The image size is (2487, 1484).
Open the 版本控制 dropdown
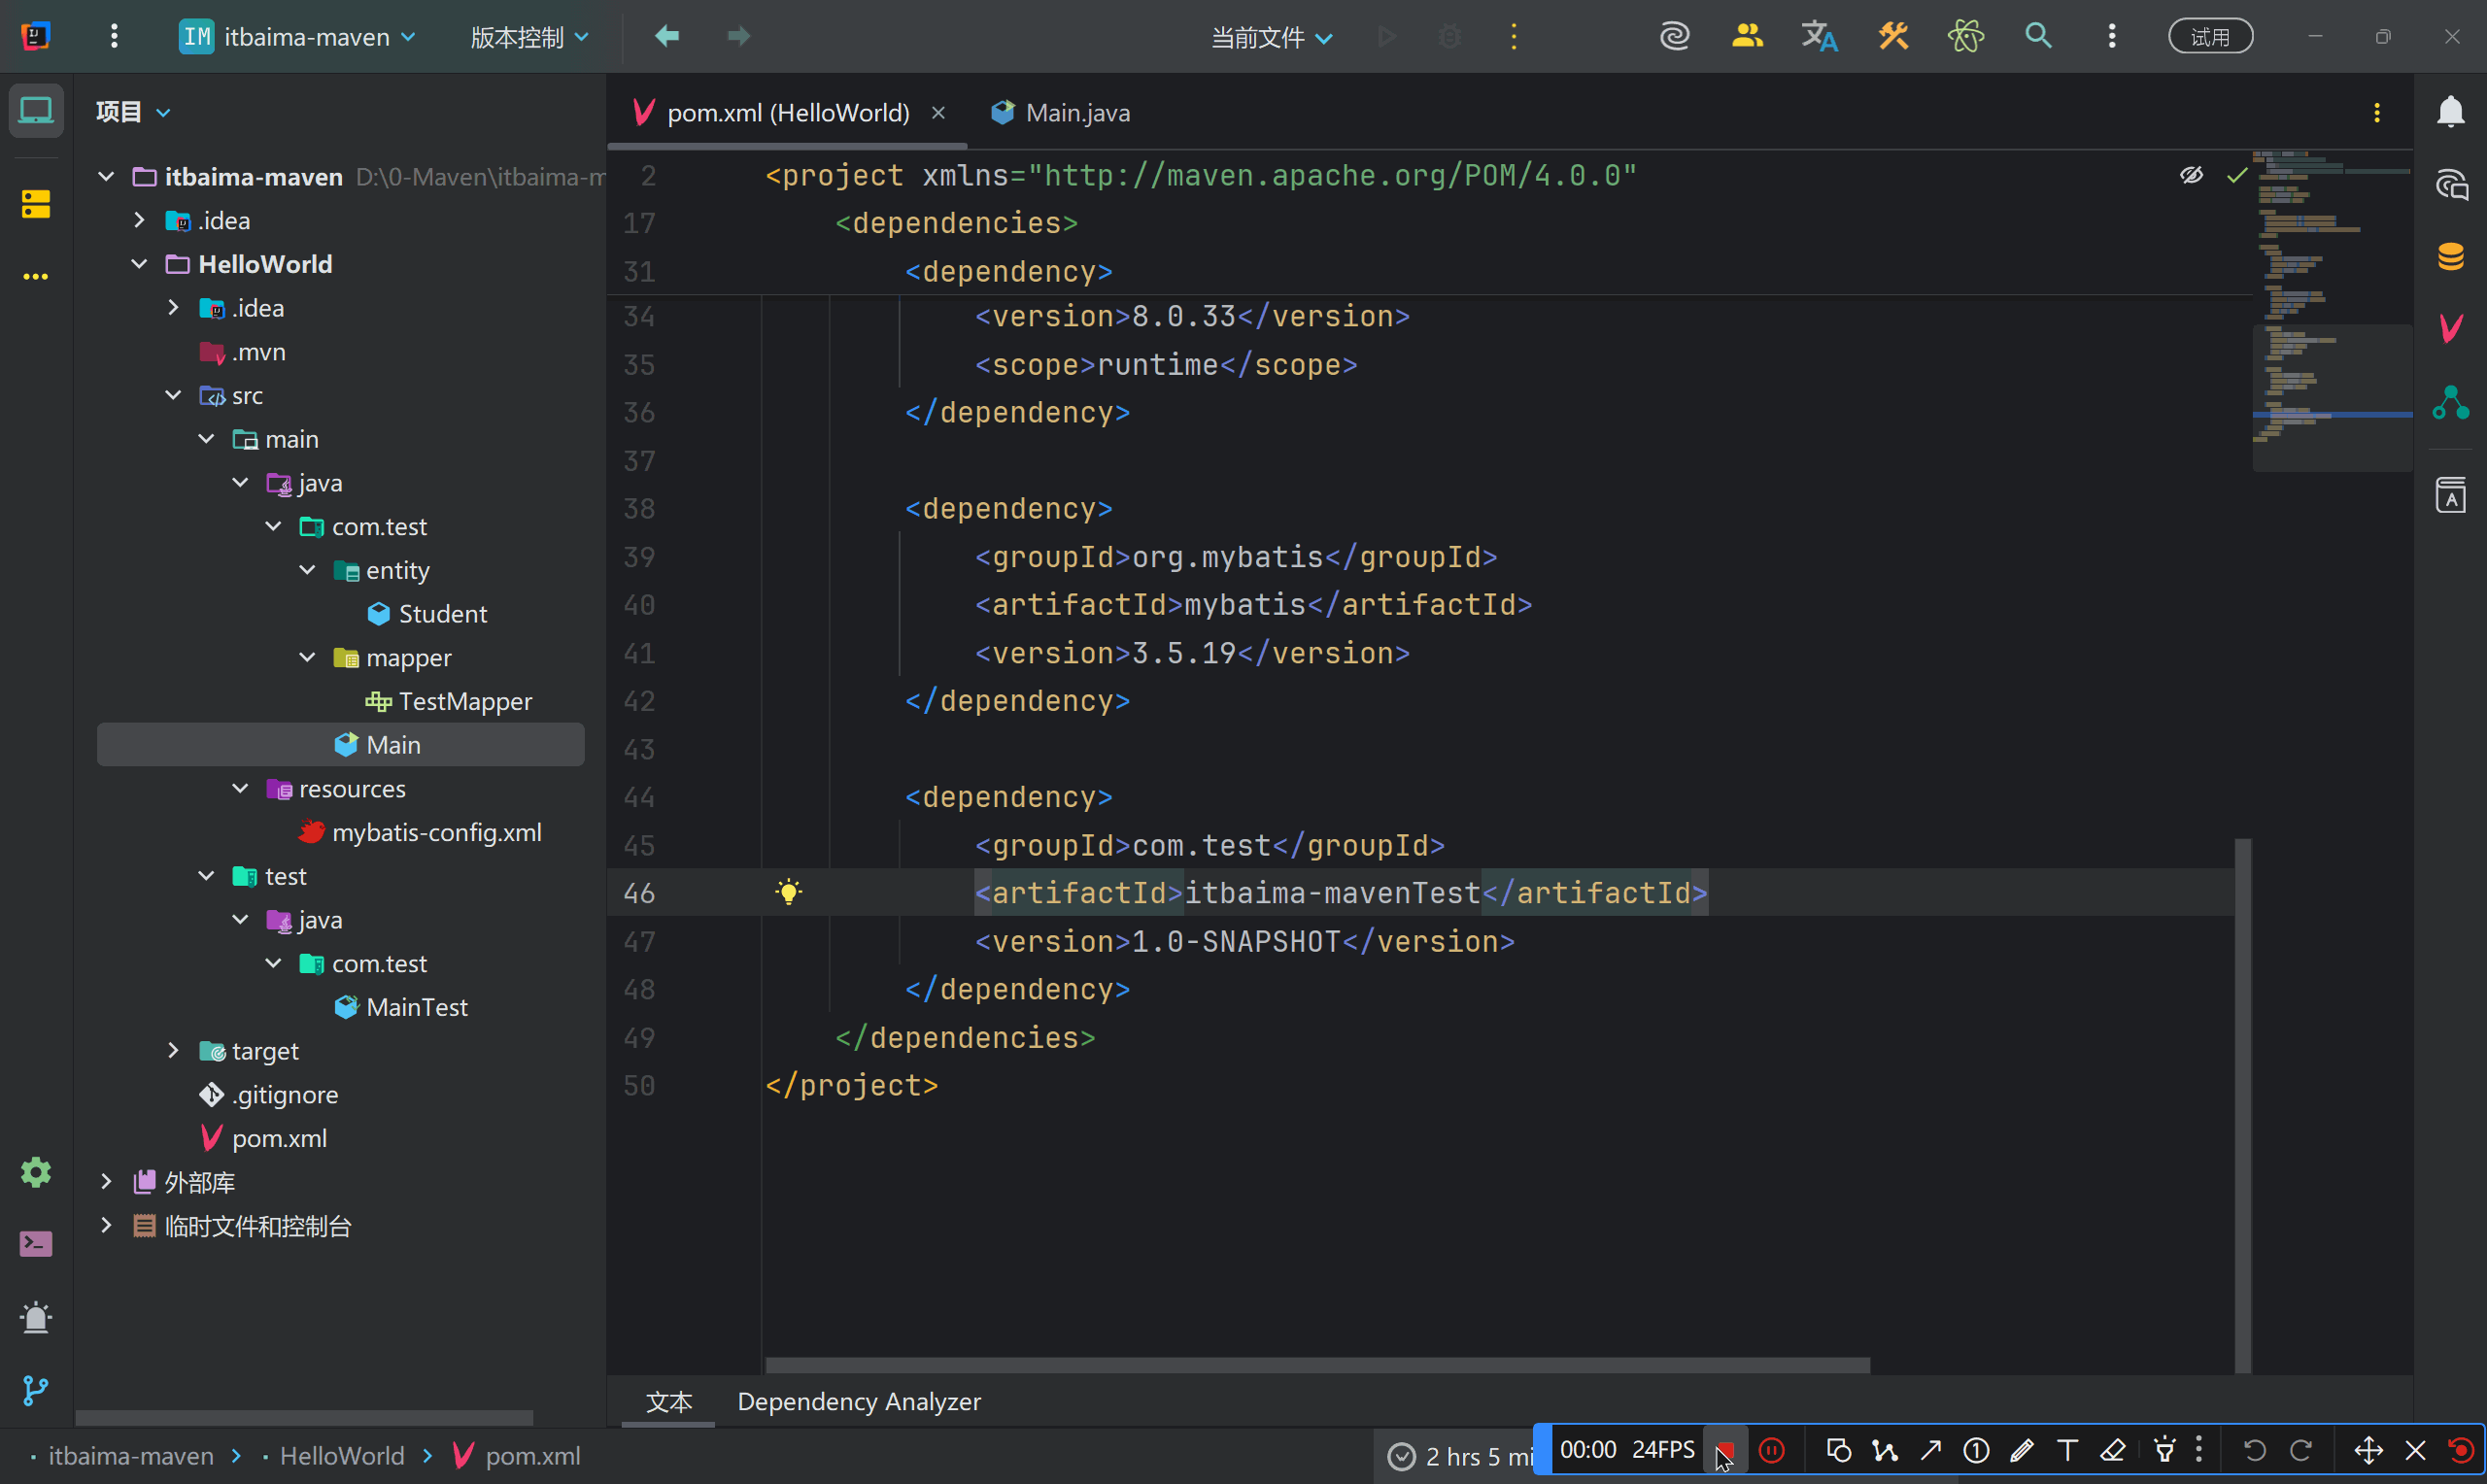click(x=529, y=37)
